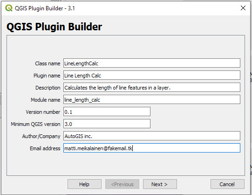Open Help for the Plugin Builder
The height and width of the screenshot is (195, 252).
(84, 184)
